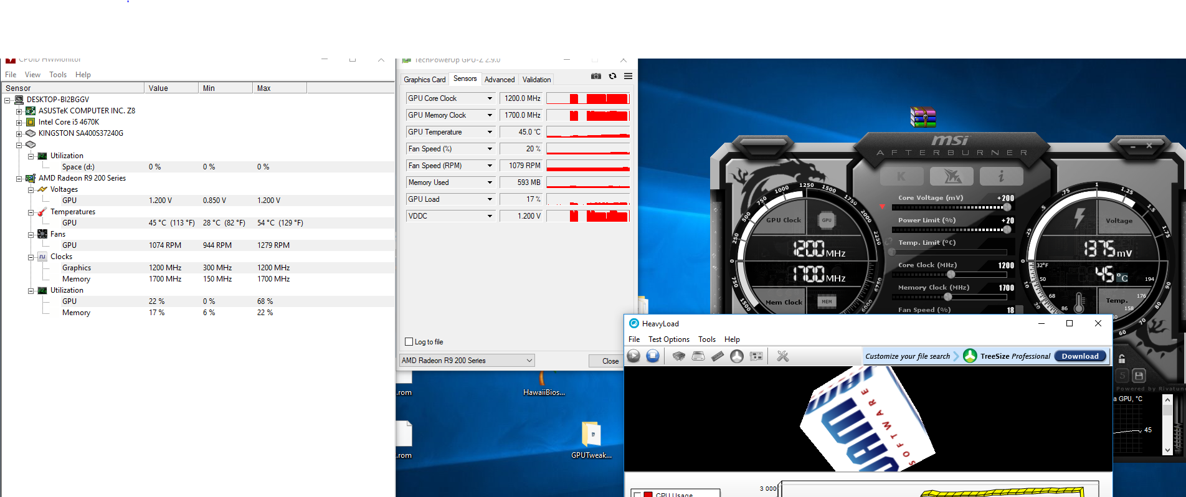Open HeavyLoad Test Options menu
1186x497 pixels.
click(669, 339)
